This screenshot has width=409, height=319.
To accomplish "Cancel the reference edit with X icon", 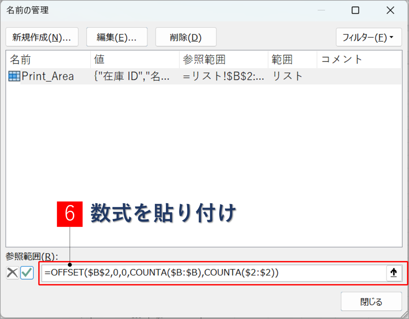I will (13, 273).
